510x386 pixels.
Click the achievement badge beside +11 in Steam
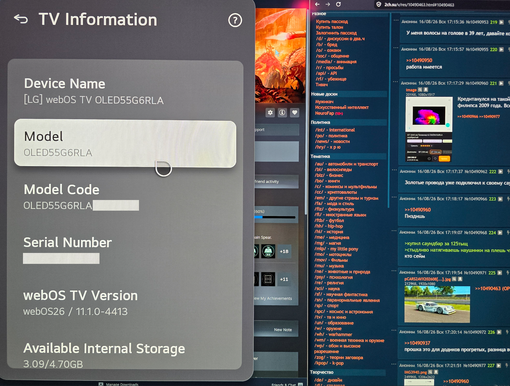pyautogui.click(x=268, y=279)
